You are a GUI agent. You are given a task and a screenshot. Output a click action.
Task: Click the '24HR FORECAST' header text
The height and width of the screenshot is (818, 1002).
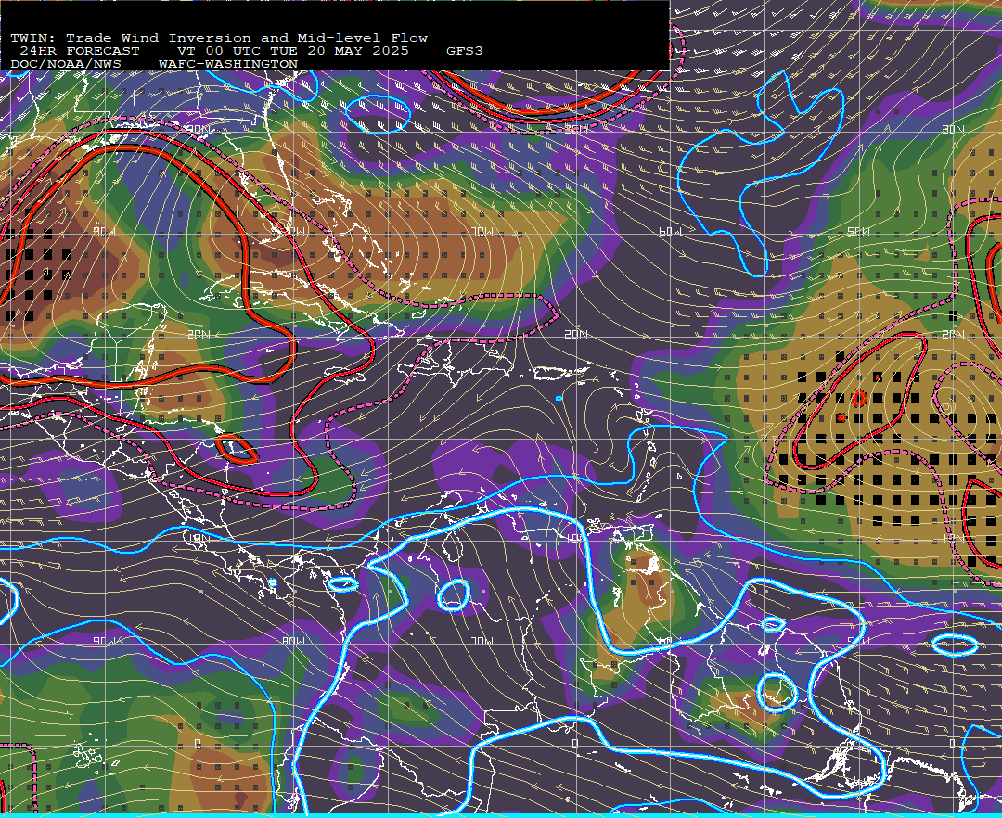click(x=79, y=51)
